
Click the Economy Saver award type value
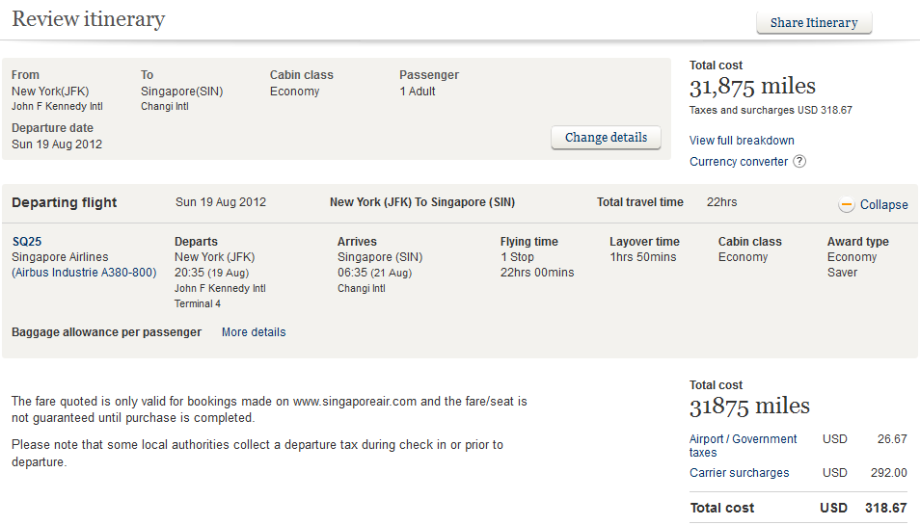[x=852, y=265]
